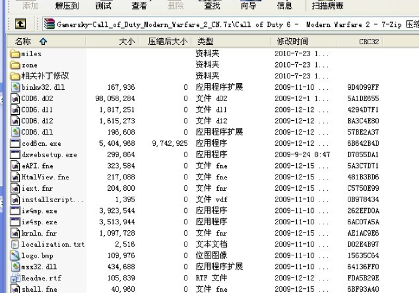Screen dimensions: 419x293
Task: Sort by the 名称 column header
Action: [x=46, y=41]
